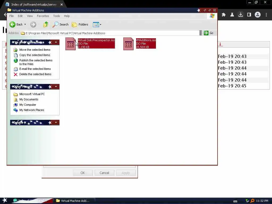Click the E-mail envelope icon
The image size is (272, 204).
pos(16,69)
